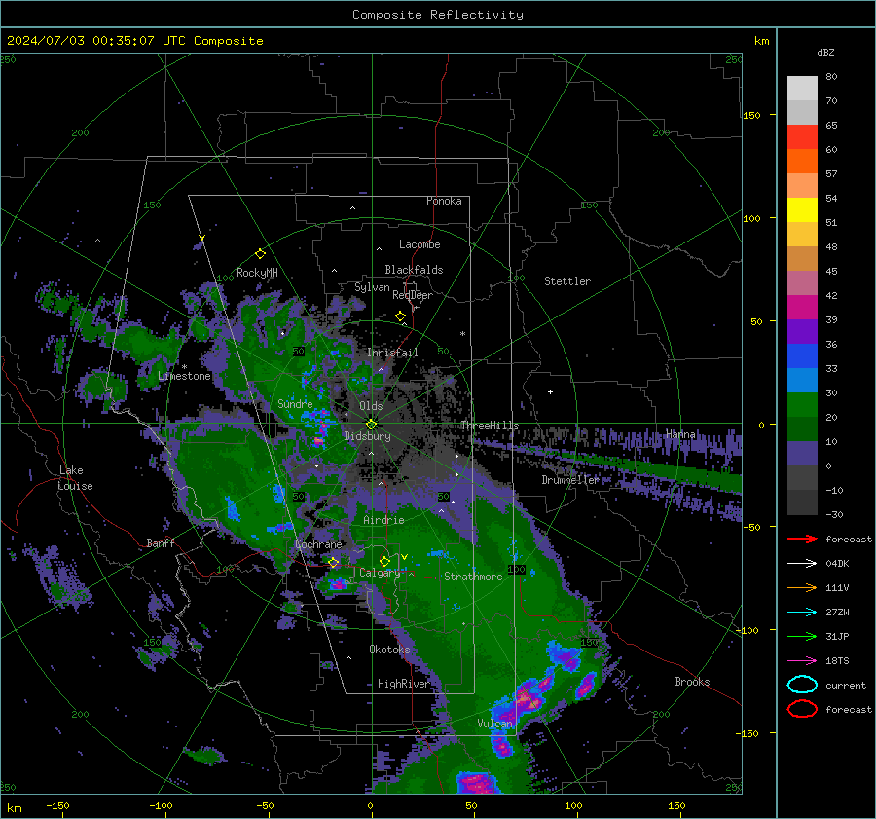Click the right axis 150 tick label
The width and height of the screenshot is (876, 819).
(x=751, y=115)
